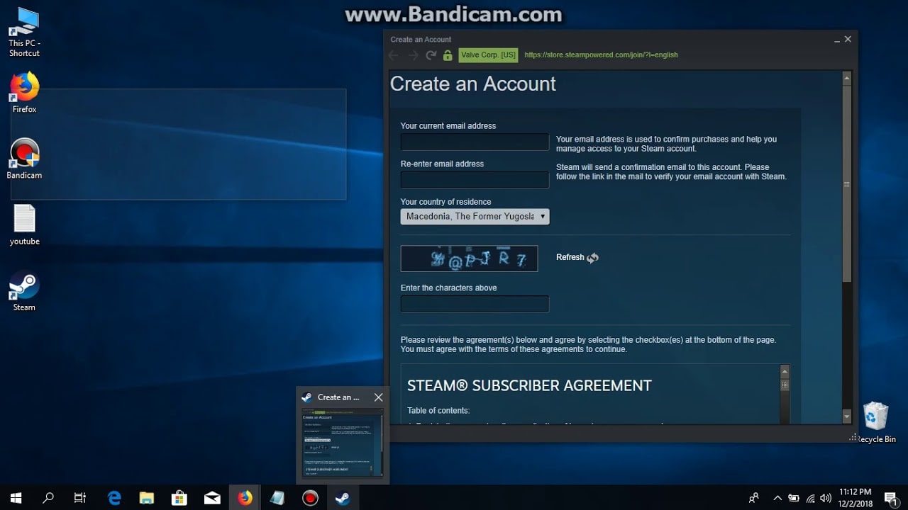Select the Recycle Bin desktop icon

coord(876,423)
